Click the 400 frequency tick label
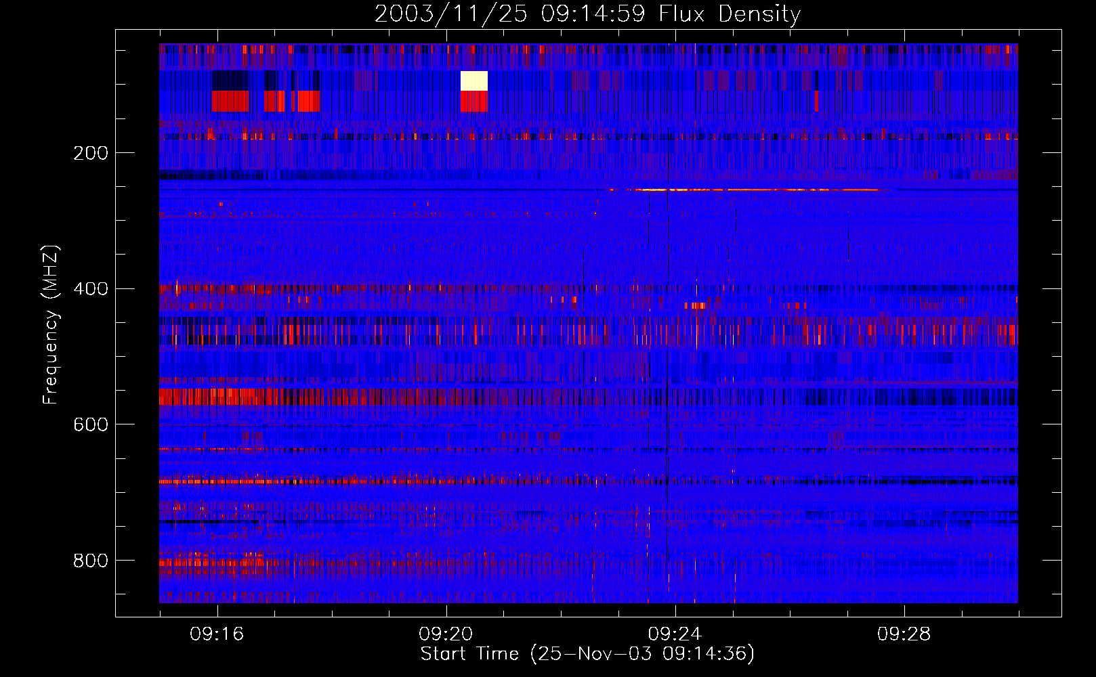The image size is (1096, 677). click(x=91, y=289)
